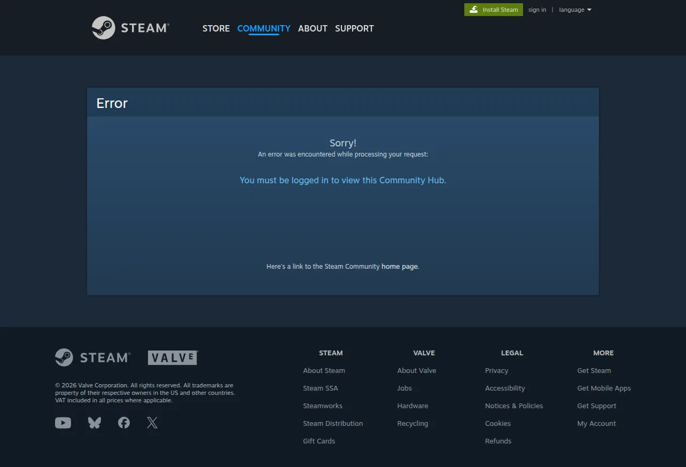Follow the Steam Community home page link
The height and width of the screenshot is (467, 686).
click(x=400, y=266)
